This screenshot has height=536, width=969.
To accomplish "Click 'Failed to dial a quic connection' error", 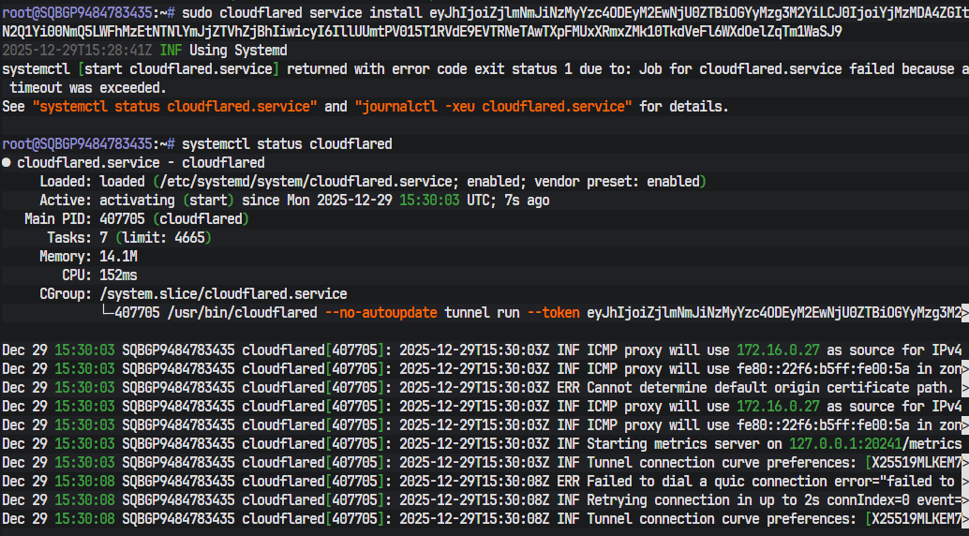I will [707, 481].
